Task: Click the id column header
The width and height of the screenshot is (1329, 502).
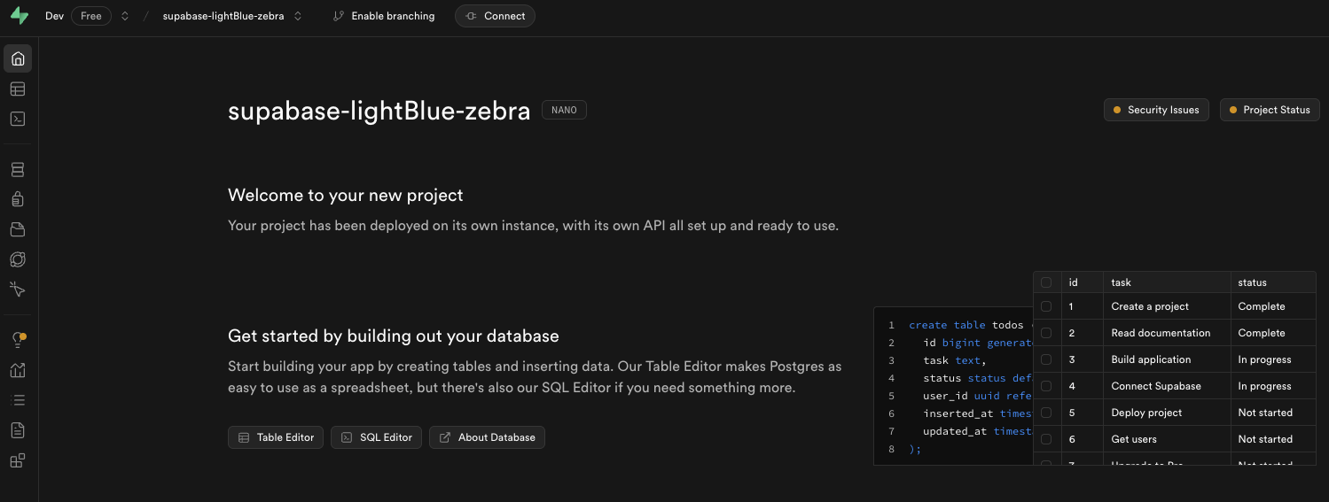Action: [1082, 282]
